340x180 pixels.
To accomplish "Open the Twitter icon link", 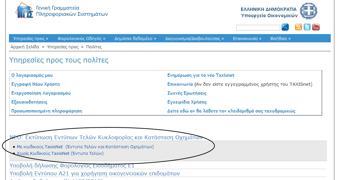I will coord(307,27).
